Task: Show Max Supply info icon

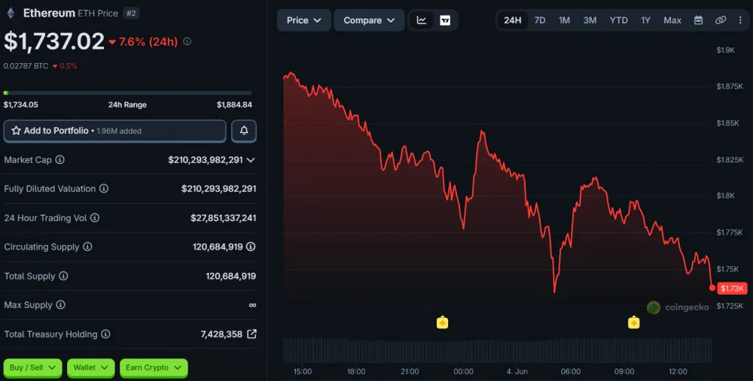Action: click(x=60, y=304)
